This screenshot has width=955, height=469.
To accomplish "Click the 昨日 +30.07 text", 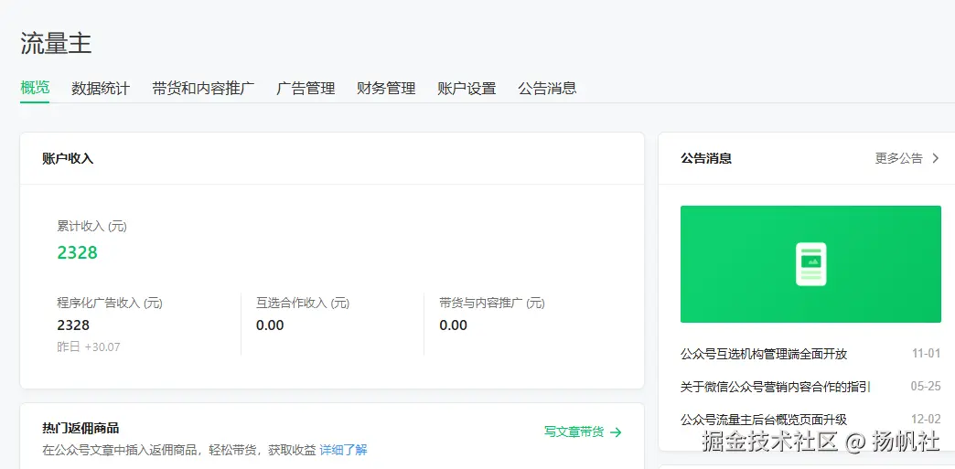I will (89, 347).
